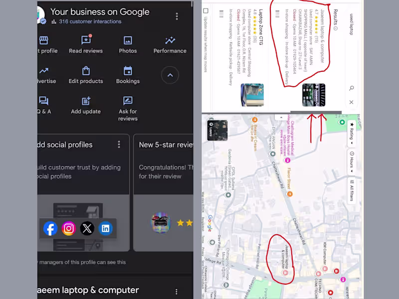
Task: Enable the 'Update results when map moves' checkbox
Action: (205, 11)
